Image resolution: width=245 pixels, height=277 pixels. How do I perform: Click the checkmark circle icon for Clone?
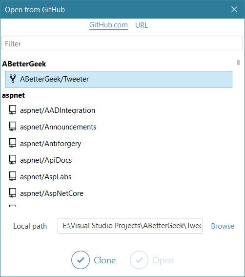pyautogui.click(x=81, y=260)
